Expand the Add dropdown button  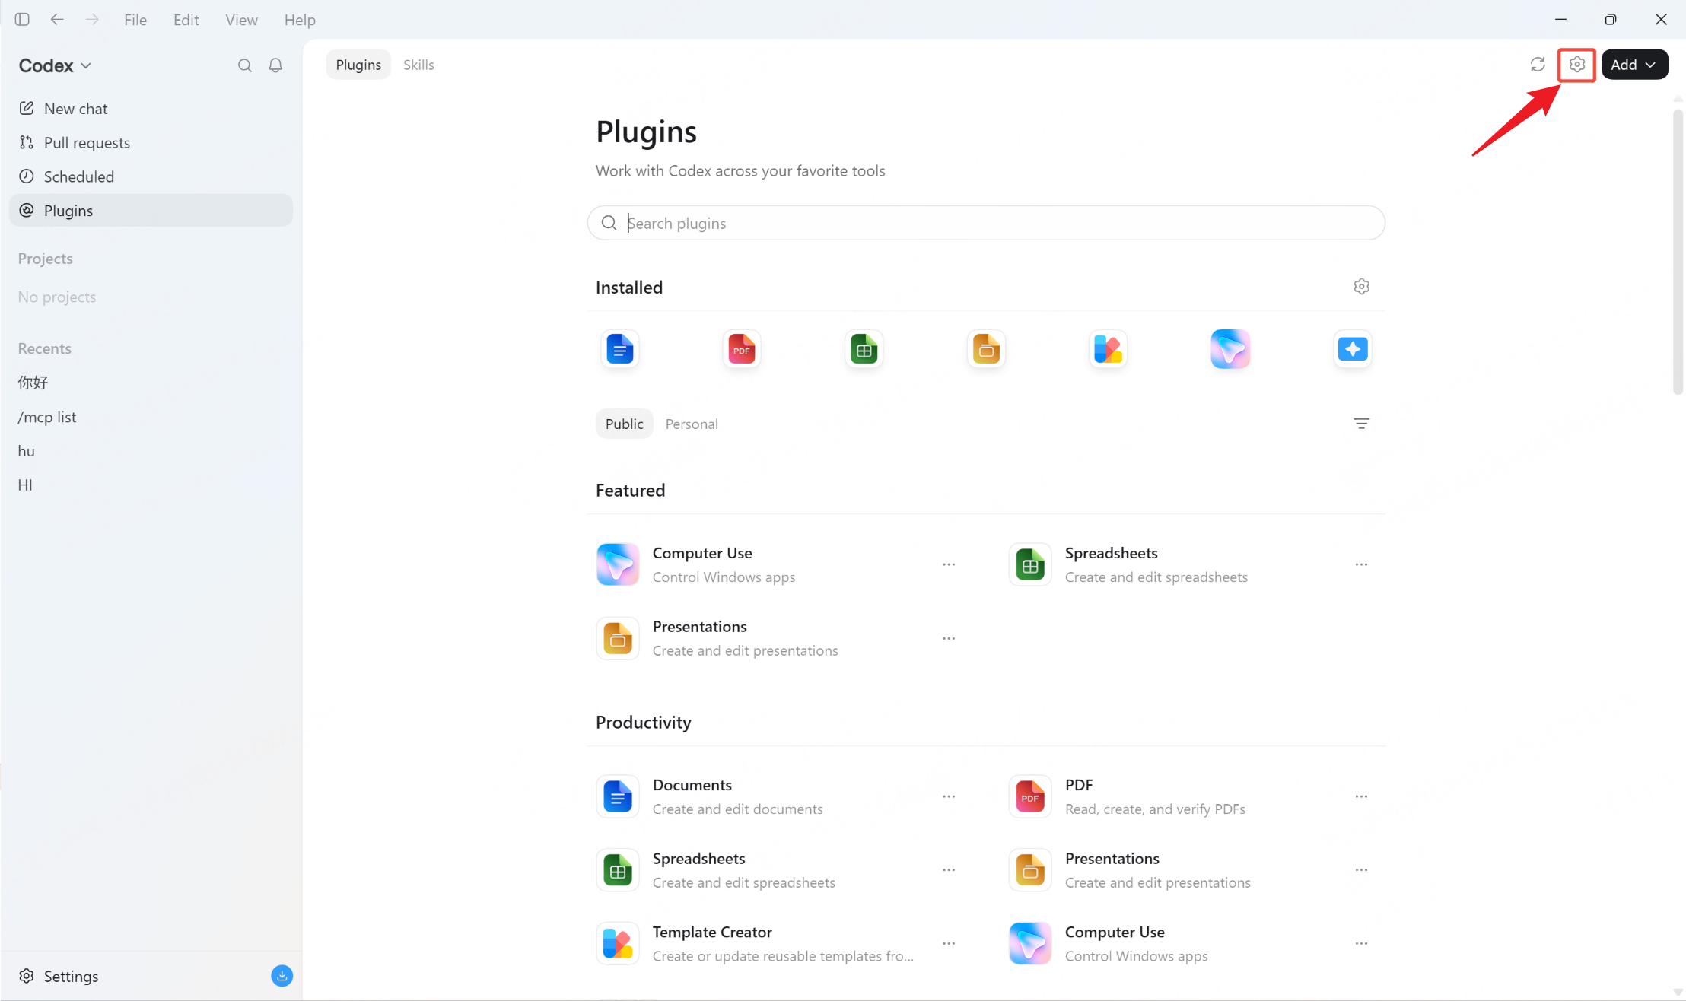click(1634, 65)
